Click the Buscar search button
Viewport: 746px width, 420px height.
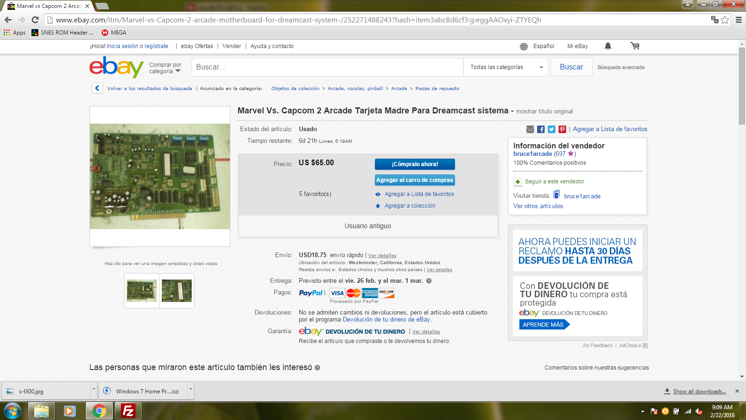(x=572, y=67)
